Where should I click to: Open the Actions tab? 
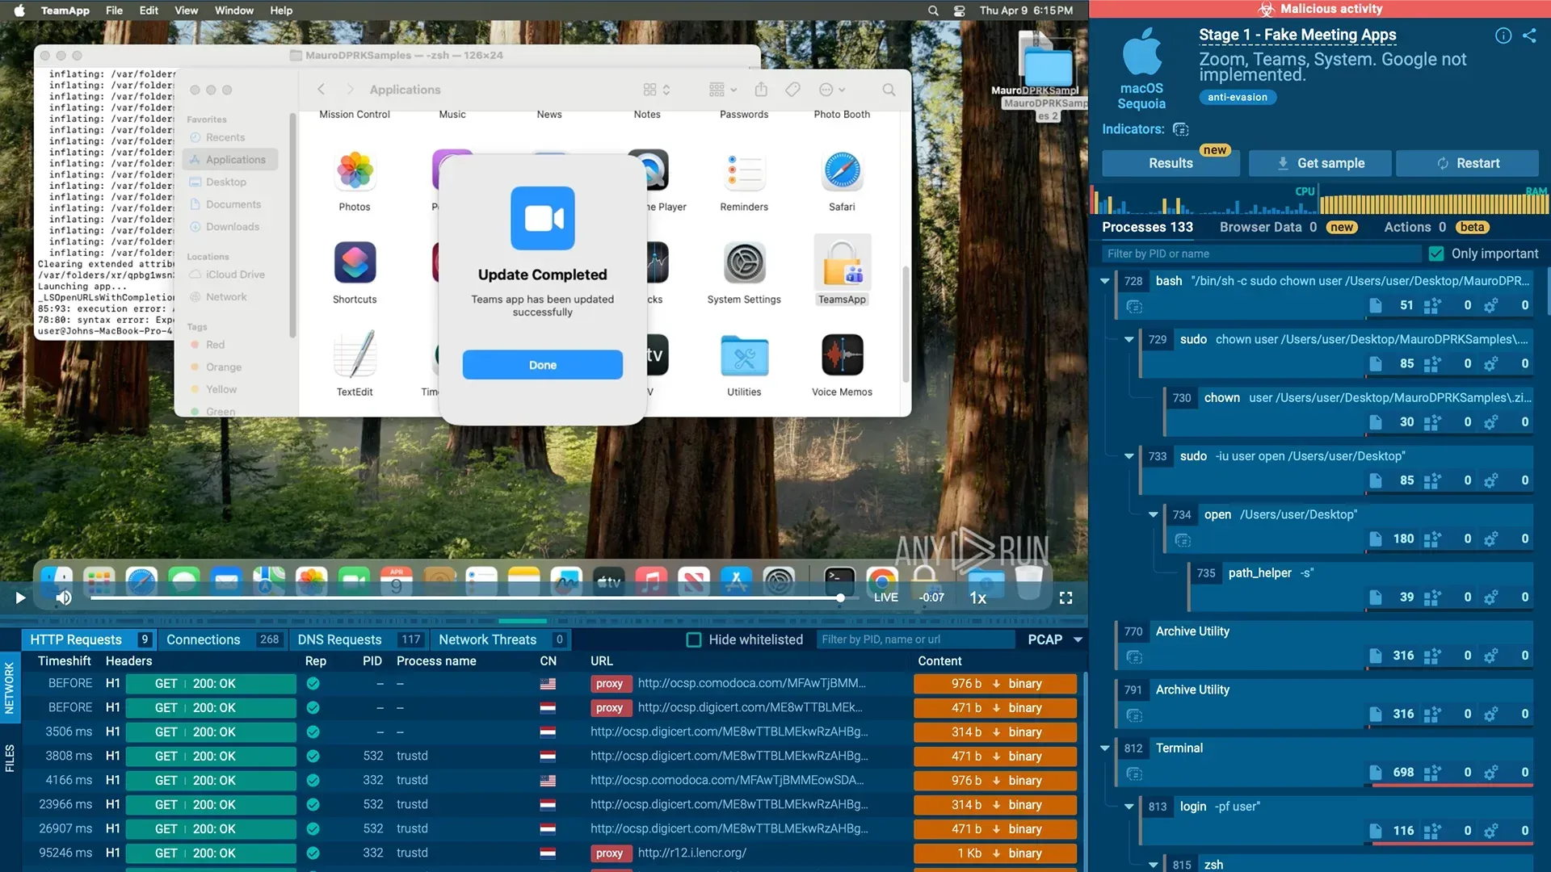1436,228
